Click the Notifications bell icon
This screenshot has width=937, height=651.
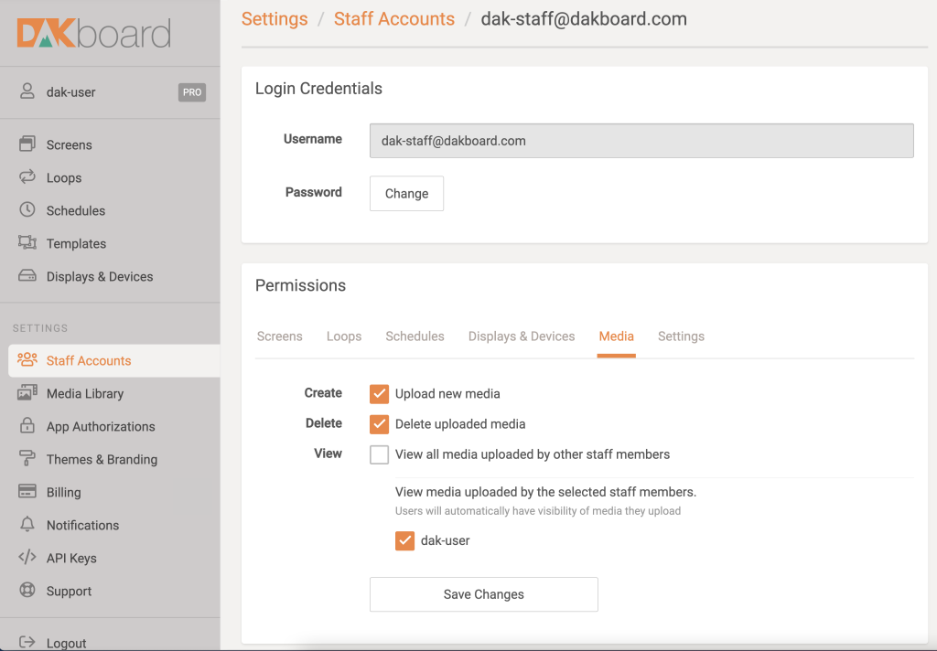tap(27, 524)
